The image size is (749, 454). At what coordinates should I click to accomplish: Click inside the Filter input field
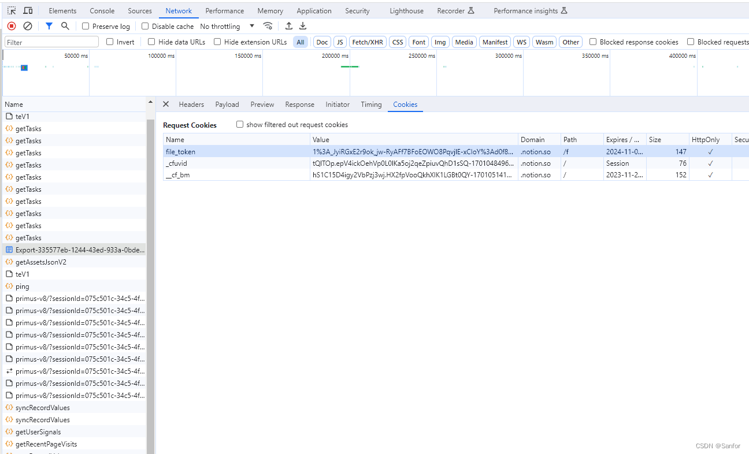(x=51, y=41)
